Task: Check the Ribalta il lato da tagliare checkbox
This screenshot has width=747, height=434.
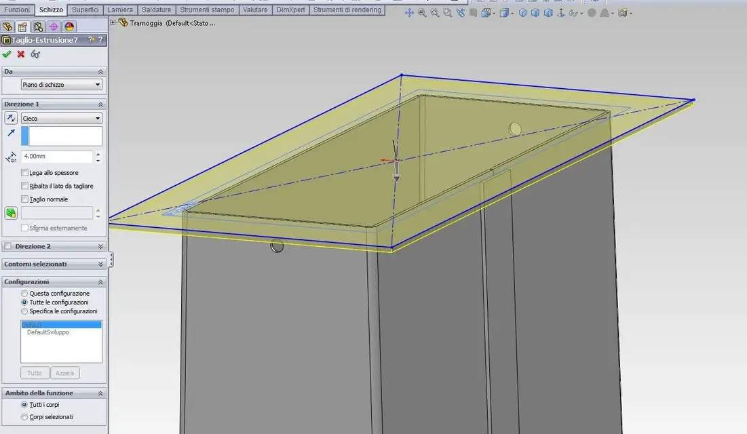Action: pyautogui.click(x=25, y=186)
